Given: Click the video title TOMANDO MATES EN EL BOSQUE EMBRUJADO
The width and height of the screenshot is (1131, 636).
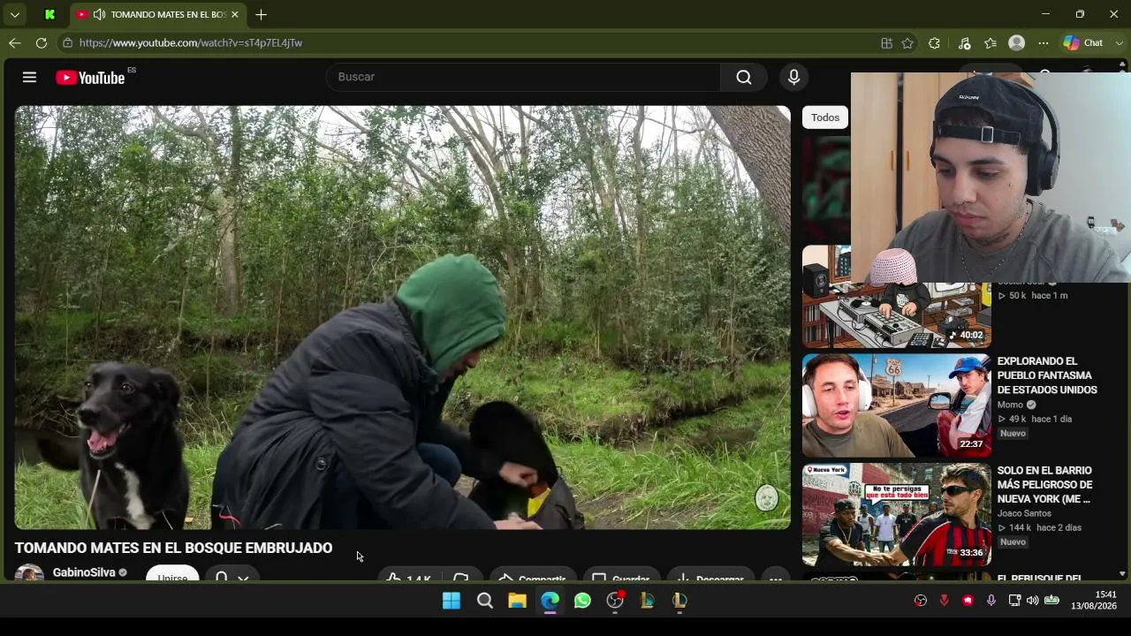Looking at the screenshot, I should point(173,549).
